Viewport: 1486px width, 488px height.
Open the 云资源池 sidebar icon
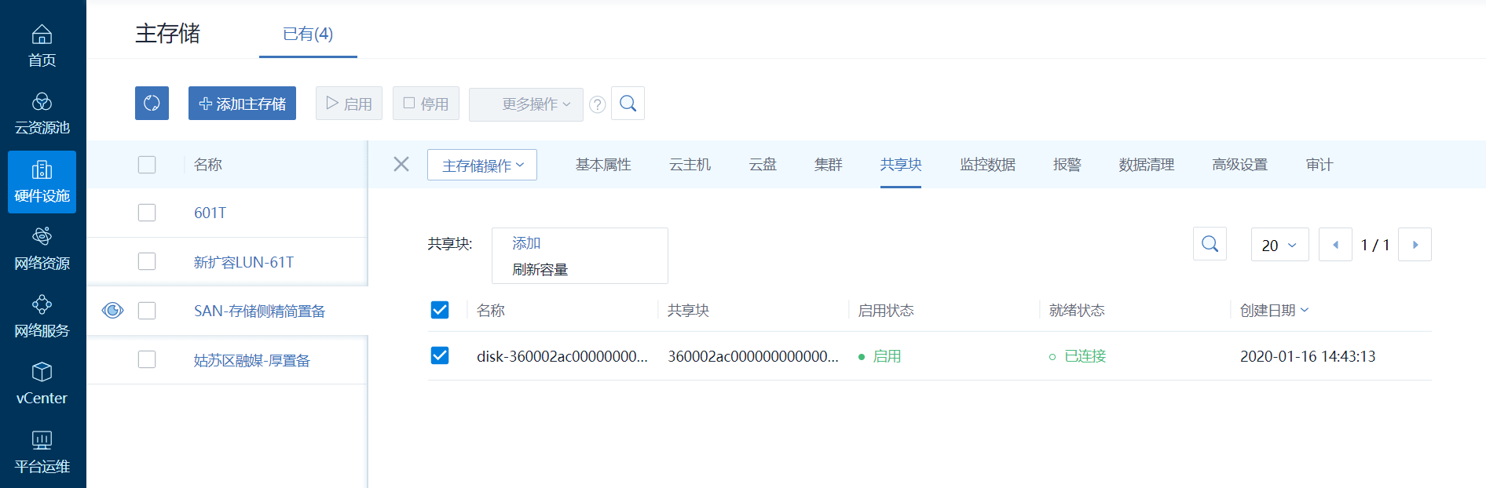pyautogui.click(x=42, y=114)
